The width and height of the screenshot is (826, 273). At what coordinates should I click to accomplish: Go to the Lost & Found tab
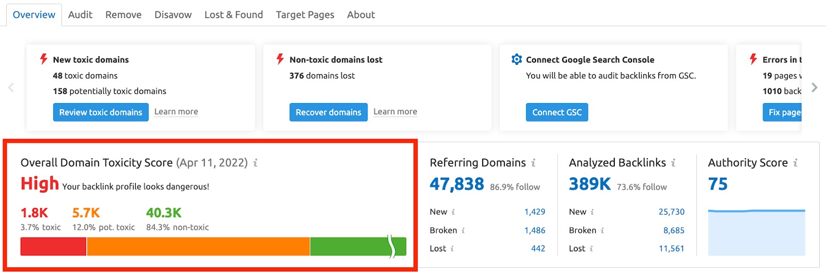(x=233, y=14)
